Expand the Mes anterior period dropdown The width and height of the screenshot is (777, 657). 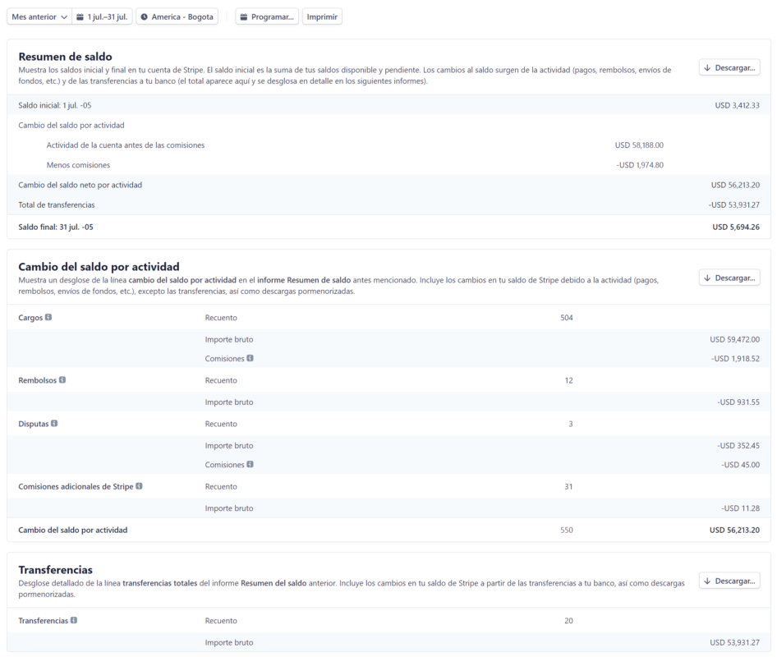point(38,16)
